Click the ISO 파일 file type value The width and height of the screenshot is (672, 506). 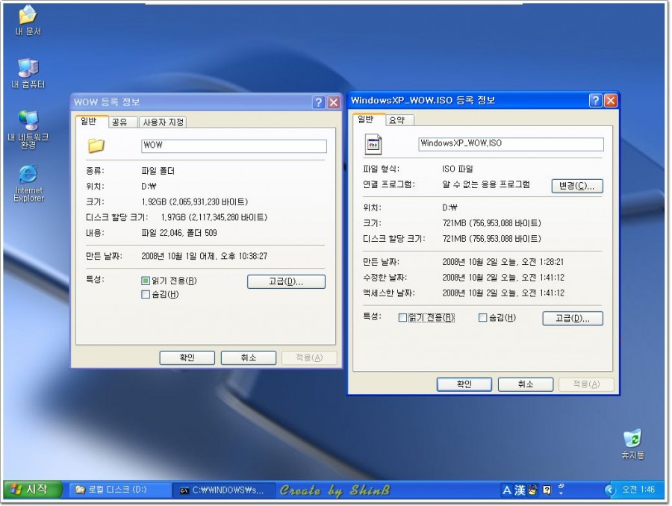coord(458,169)
